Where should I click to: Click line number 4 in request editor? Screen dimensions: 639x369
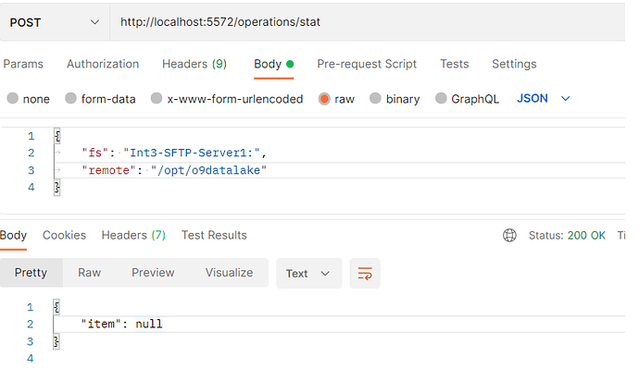pyautogui.click(x=31, y=187)
